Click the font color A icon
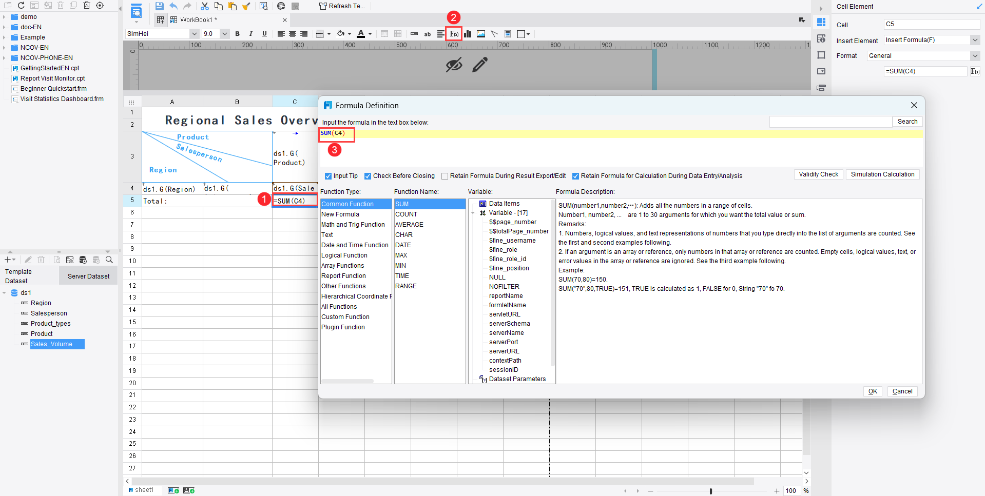This screenshot has width=985, height=496. pyautogui.click(x=361, y=34)
